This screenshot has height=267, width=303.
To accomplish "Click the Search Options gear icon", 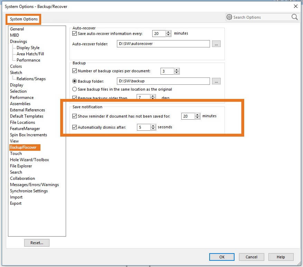I will click(229, 17).
